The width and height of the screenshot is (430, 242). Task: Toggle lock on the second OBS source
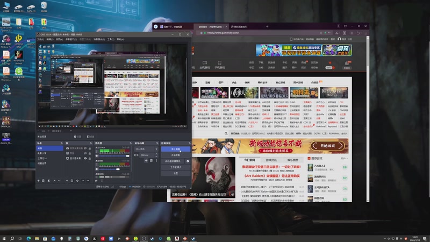pos(89,153)
